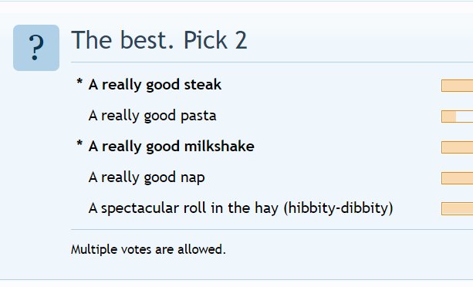Select 'Pick 2' in the poll heading
The width and height of the screenshot is (473, 287).
point(215,40)
